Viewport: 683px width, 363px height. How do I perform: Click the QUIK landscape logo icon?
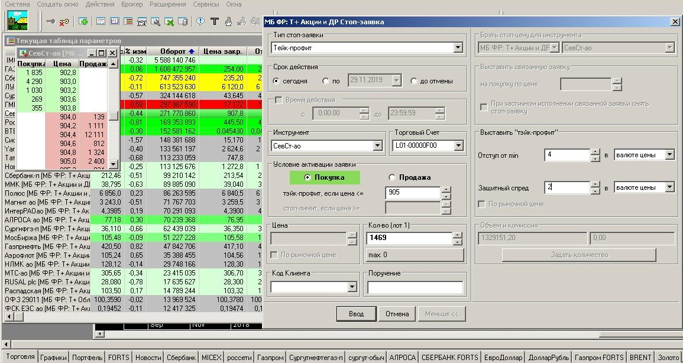pos(17,21)
